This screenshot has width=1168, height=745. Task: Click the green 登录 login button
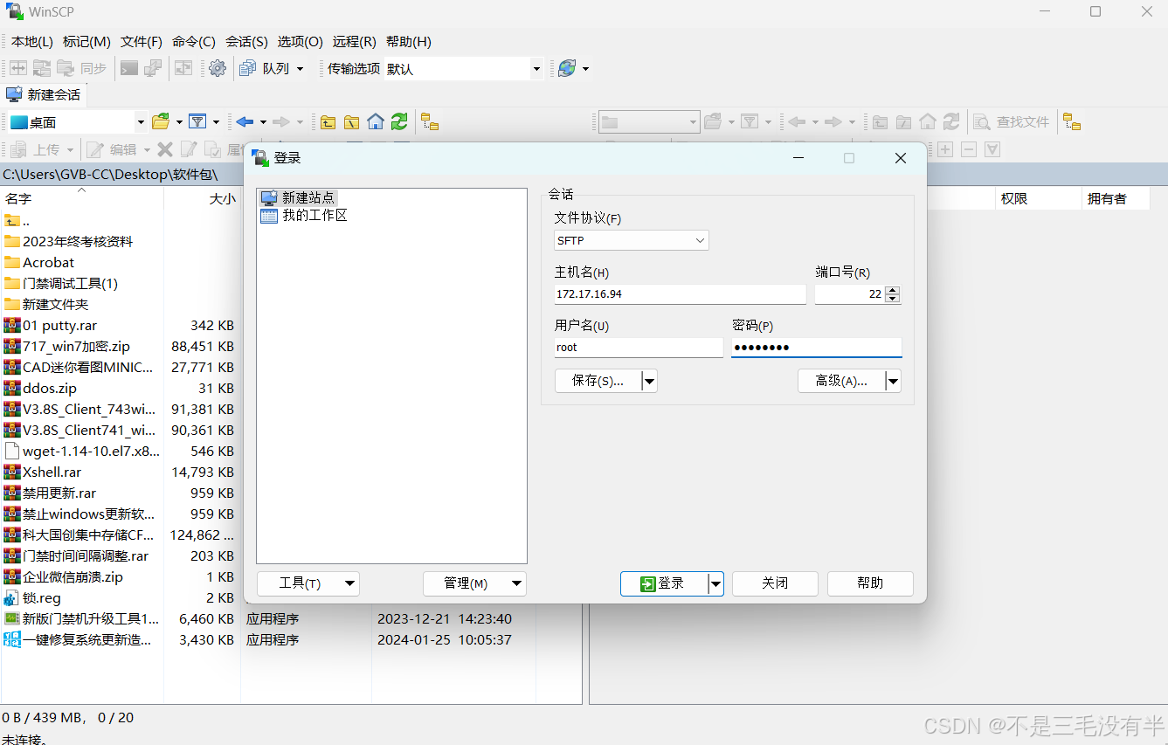pos(664,583)
